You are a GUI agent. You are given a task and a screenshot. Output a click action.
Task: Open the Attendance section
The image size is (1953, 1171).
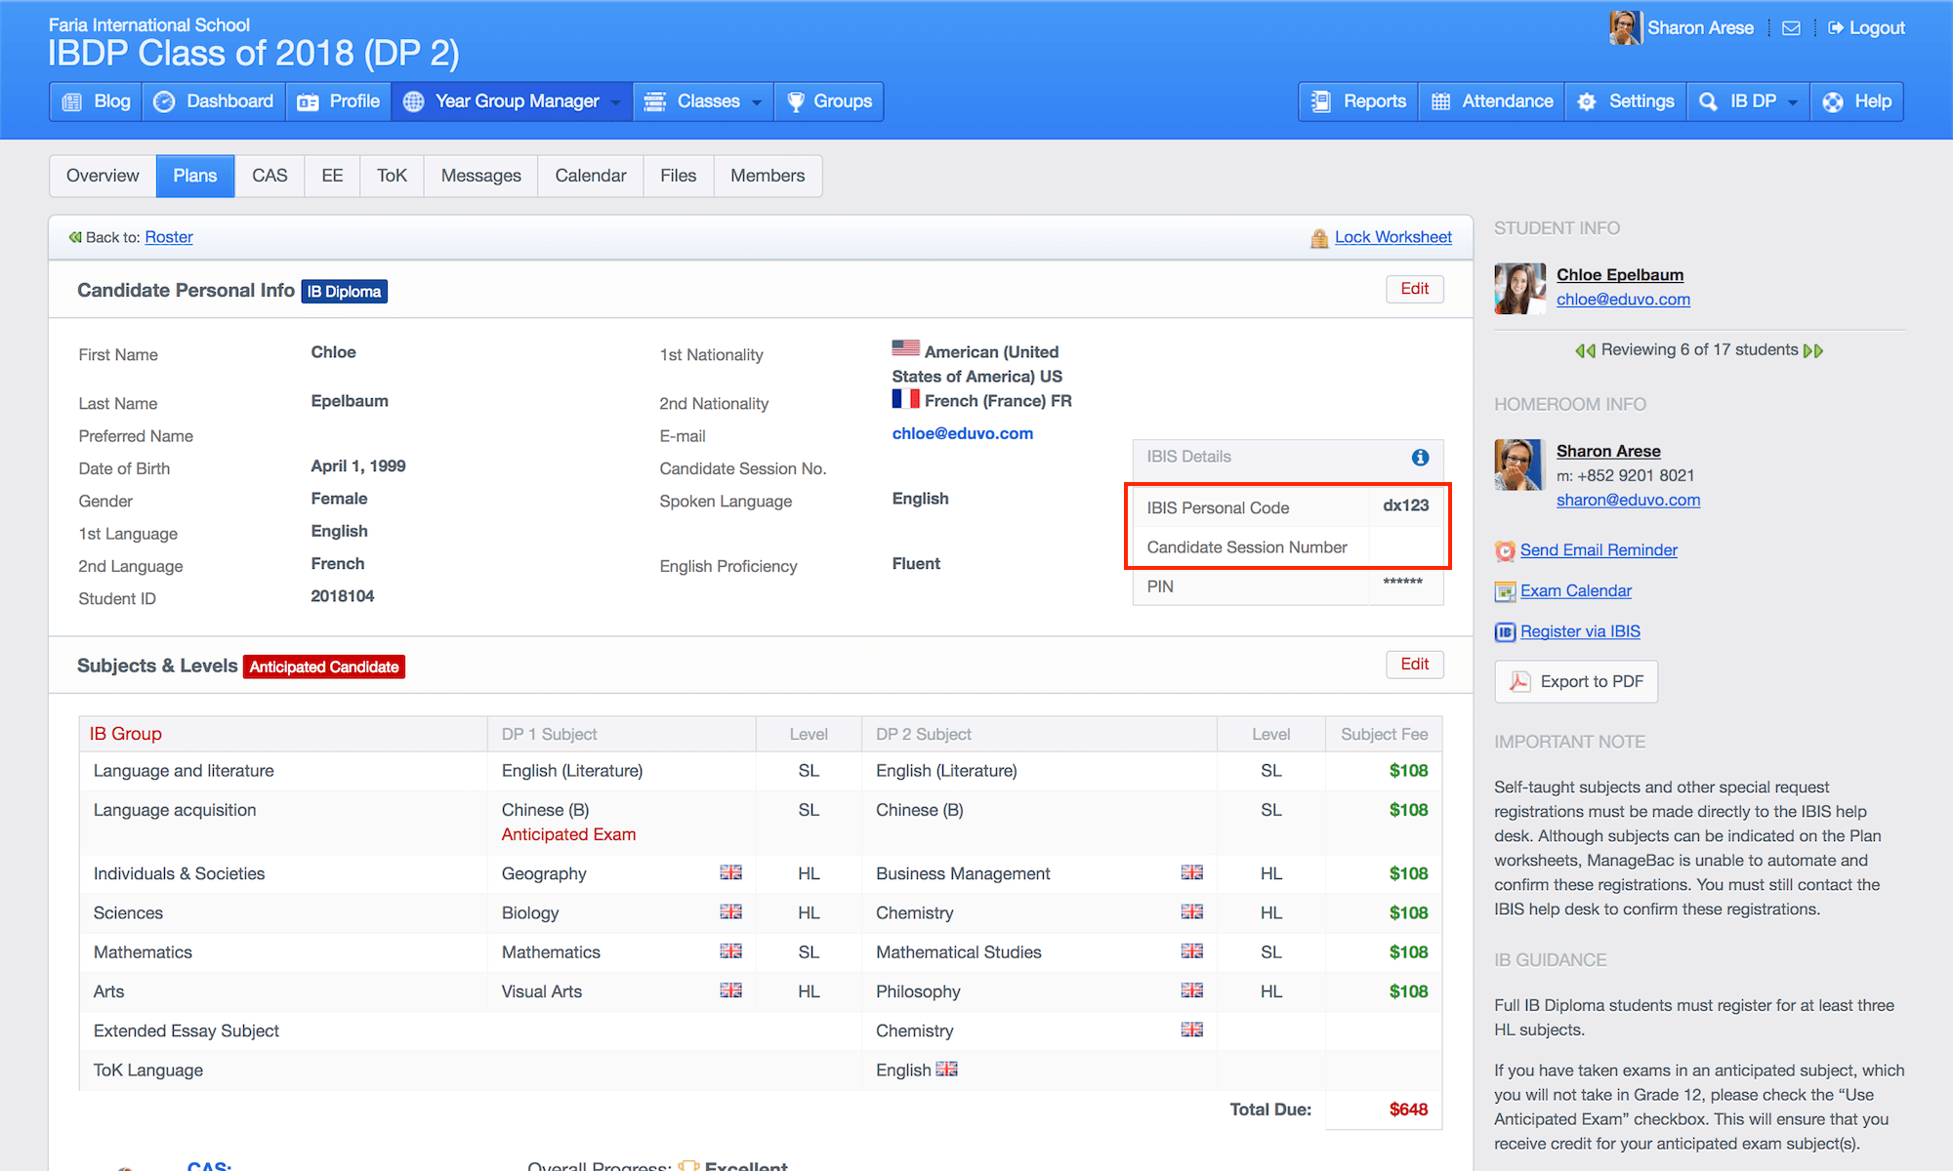point(1491,101)
